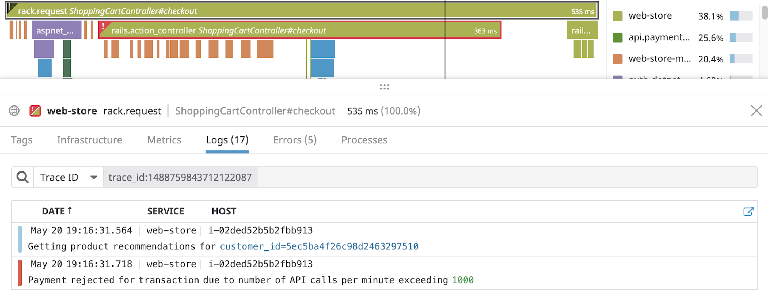This screenshot has height=290, width=768.
Task: Open the customer_id link in the recommendations log
Action: coord(318,246)
